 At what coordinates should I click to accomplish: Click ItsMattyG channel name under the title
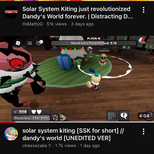coord(32,24)
